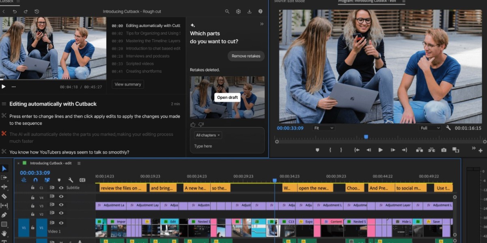487x243 pixels.
Task: Give thumbs up to the draft result
Action: pyautogui.click(x=193, y=124)
